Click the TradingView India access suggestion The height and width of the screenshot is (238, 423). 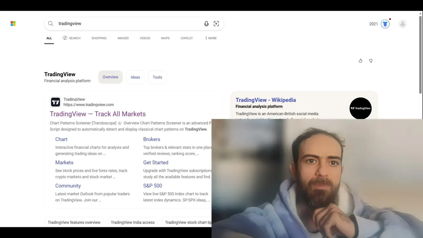pos(133,222)
